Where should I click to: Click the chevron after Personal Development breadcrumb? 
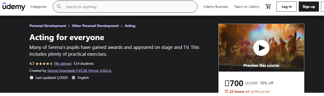click(69, 26)
